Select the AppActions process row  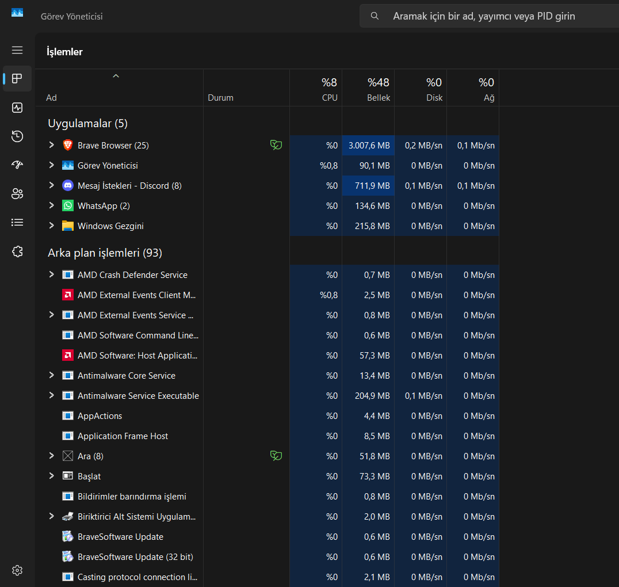[268, 416]
